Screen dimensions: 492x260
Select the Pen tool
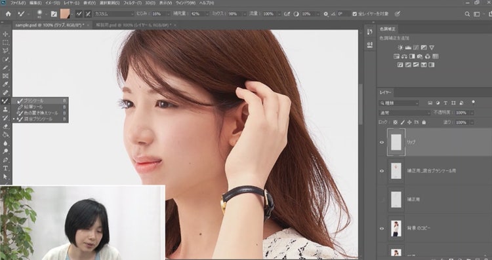(x=5, y=160)
